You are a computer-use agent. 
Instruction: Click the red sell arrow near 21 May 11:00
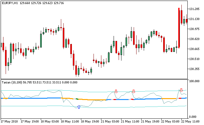[x=133, y=91]
